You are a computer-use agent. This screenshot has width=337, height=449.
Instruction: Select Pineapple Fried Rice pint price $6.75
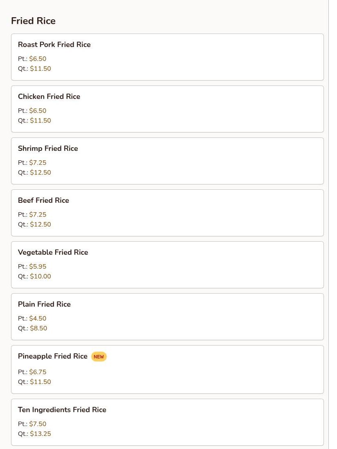pos(38,372)
